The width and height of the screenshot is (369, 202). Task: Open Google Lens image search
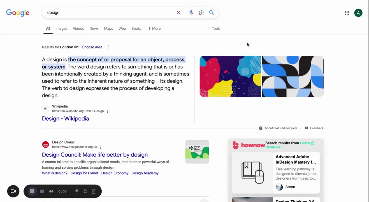pos(201,13)
